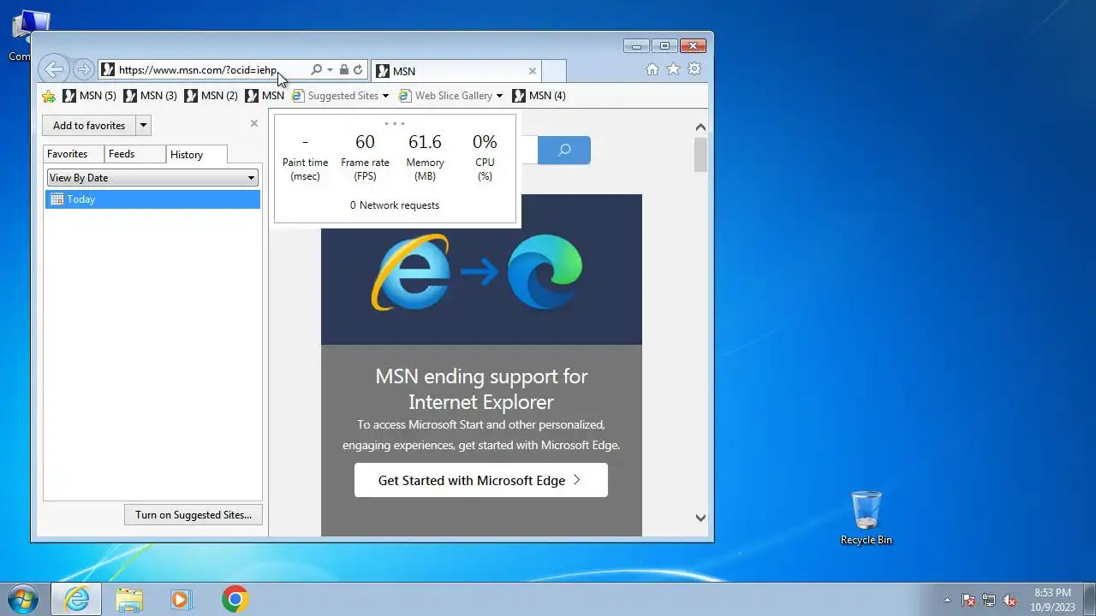Select the MSN browser tab
1096x616 pixels.
click(457, 71)
